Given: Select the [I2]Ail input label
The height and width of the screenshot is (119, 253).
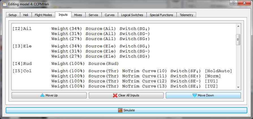Looking at the screenshot, I should pos(22,29).
